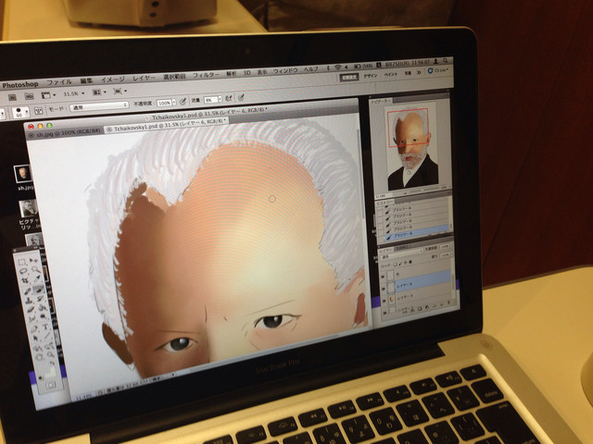The height and width of the screenshot is (444, 593).
Task: Open the brush preset picker dropdown
Action: [20, 112]
